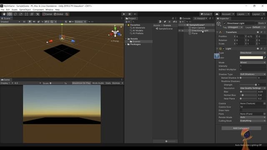The height and width of the screenshot is (150, 267).
Task: Select the Hand tool
Action: pos(4,14)
